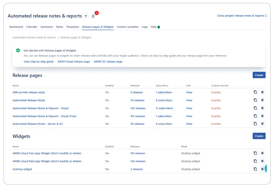Switch to the Dashboard tab
The width and height of the screenshot is (274, 187).
pos(16,27)
